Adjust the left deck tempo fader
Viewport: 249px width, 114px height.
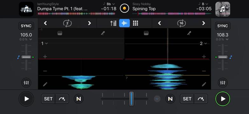click(x=26, y=57)
